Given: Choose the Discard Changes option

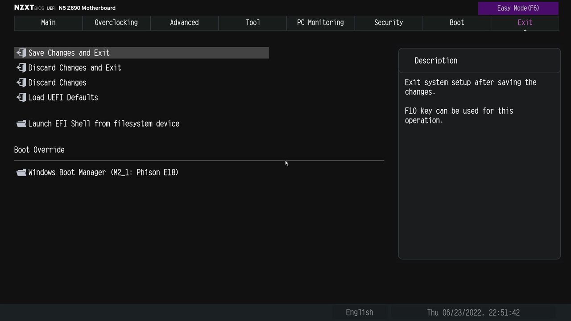Looking at the screenshot, I should 57,82.
